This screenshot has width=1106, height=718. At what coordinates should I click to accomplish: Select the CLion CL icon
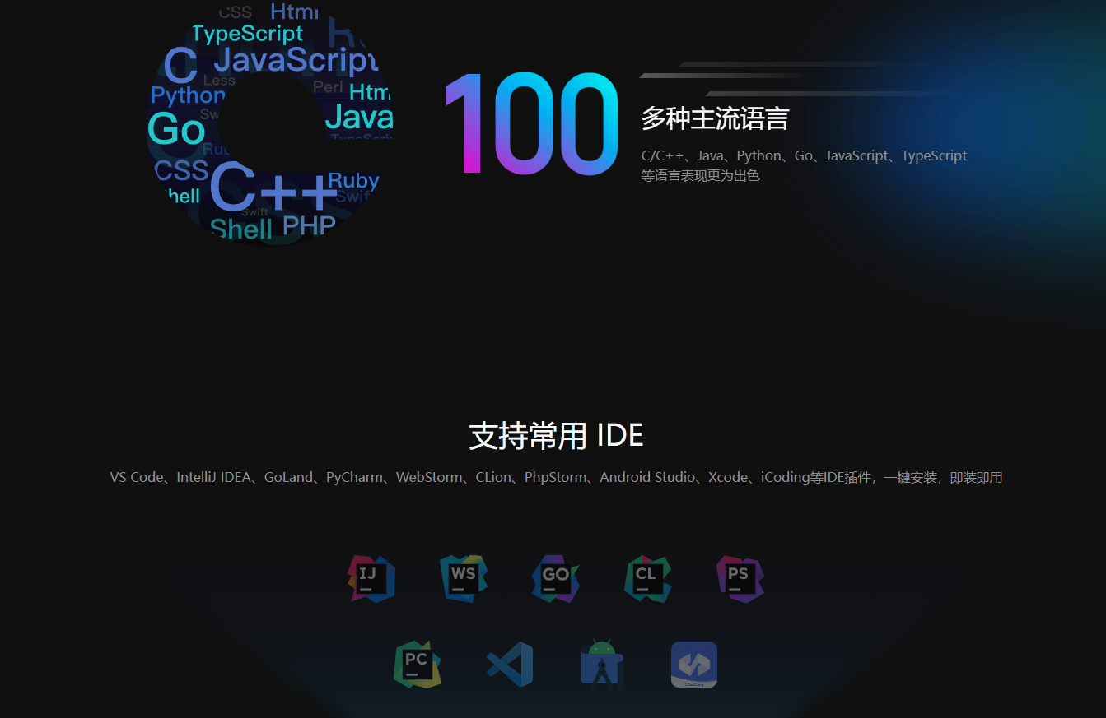647,578
